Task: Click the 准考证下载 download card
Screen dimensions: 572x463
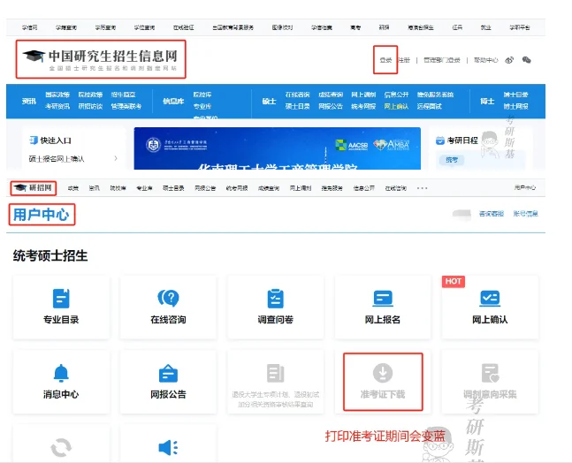Action: click(x=383, y=382)
